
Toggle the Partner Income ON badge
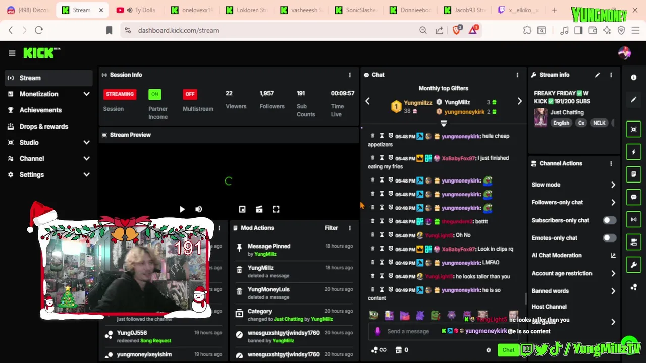click(154, 94)
